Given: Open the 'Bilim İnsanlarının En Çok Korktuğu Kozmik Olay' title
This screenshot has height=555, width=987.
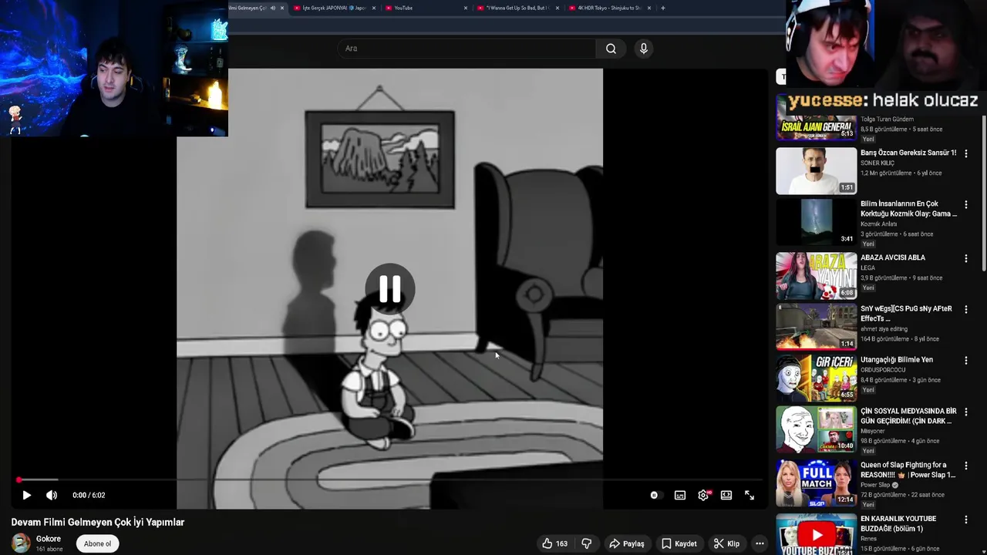Looking at the screenshot, I should pyautogui.click(x=908, y=209).
